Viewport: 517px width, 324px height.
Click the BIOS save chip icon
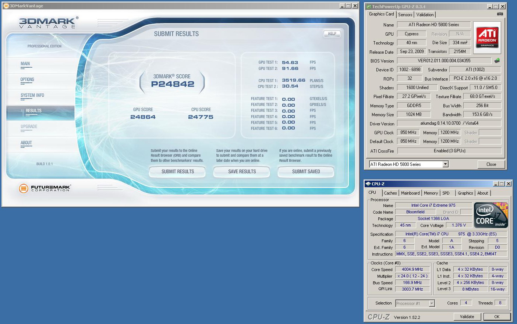(x=497, y=61)
